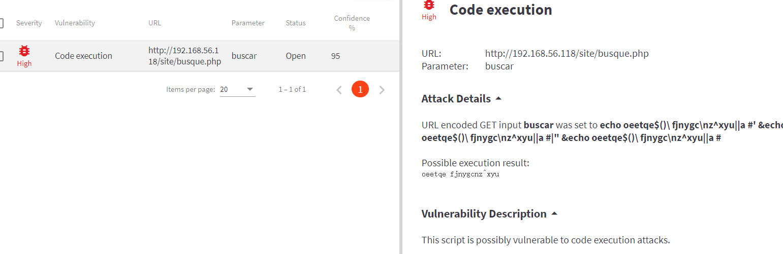
Task: Click the bug icon beside the Code execution title
Action: (429, 5)
